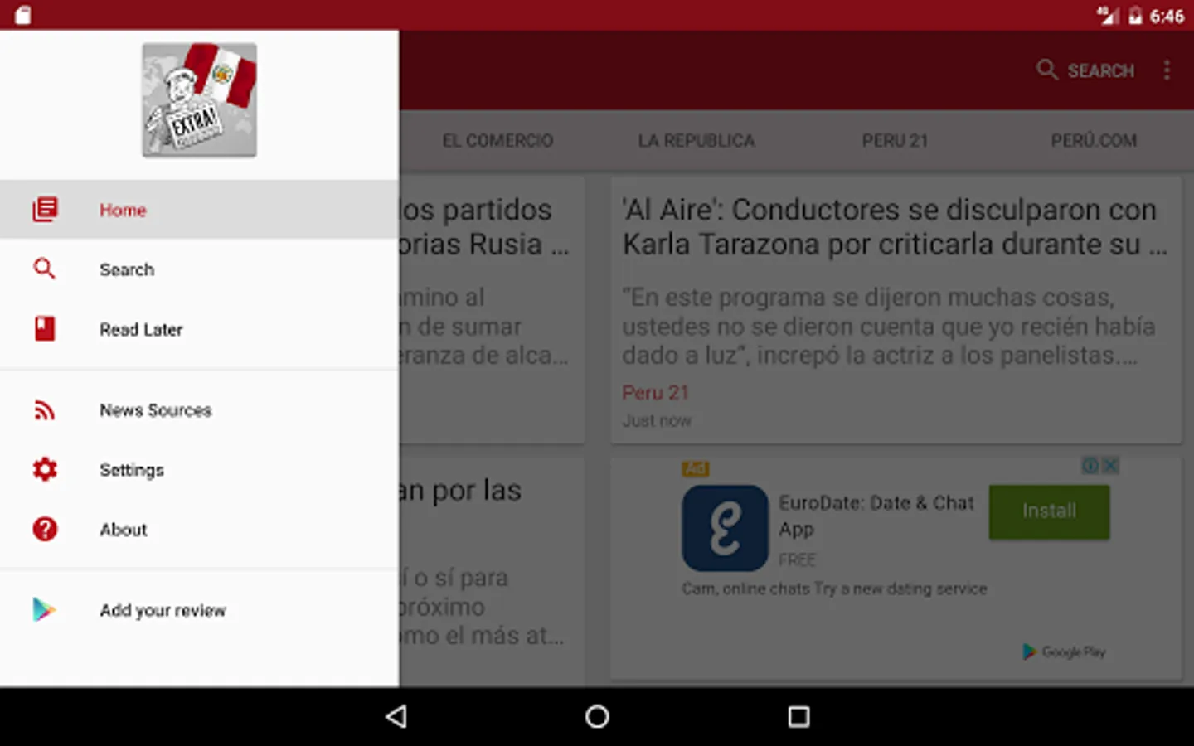1194x746 pixels.
Task: Tap the signal strength status icon
Action: [x=1108, y=16]
